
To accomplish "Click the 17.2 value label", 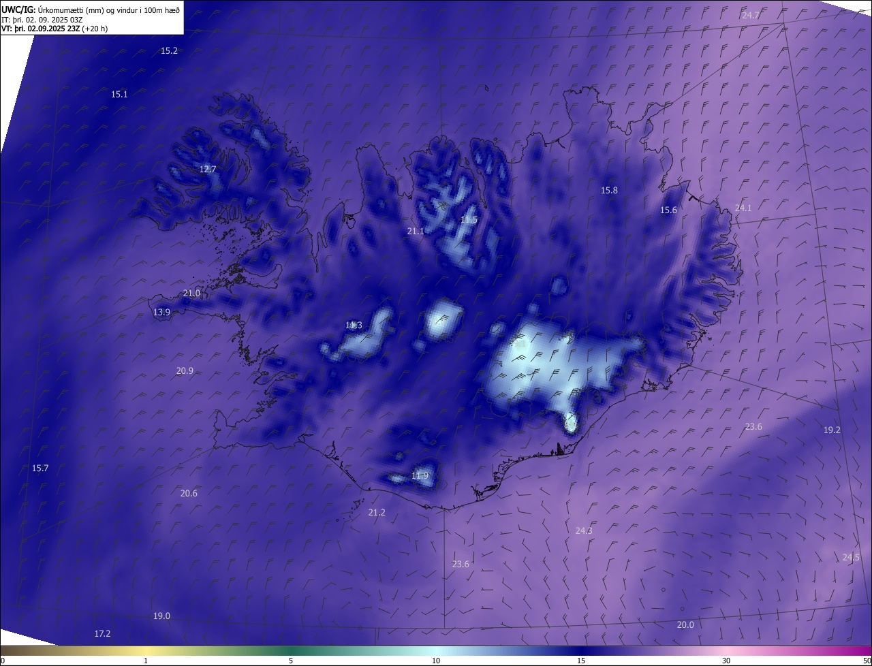I will [102, 634].
